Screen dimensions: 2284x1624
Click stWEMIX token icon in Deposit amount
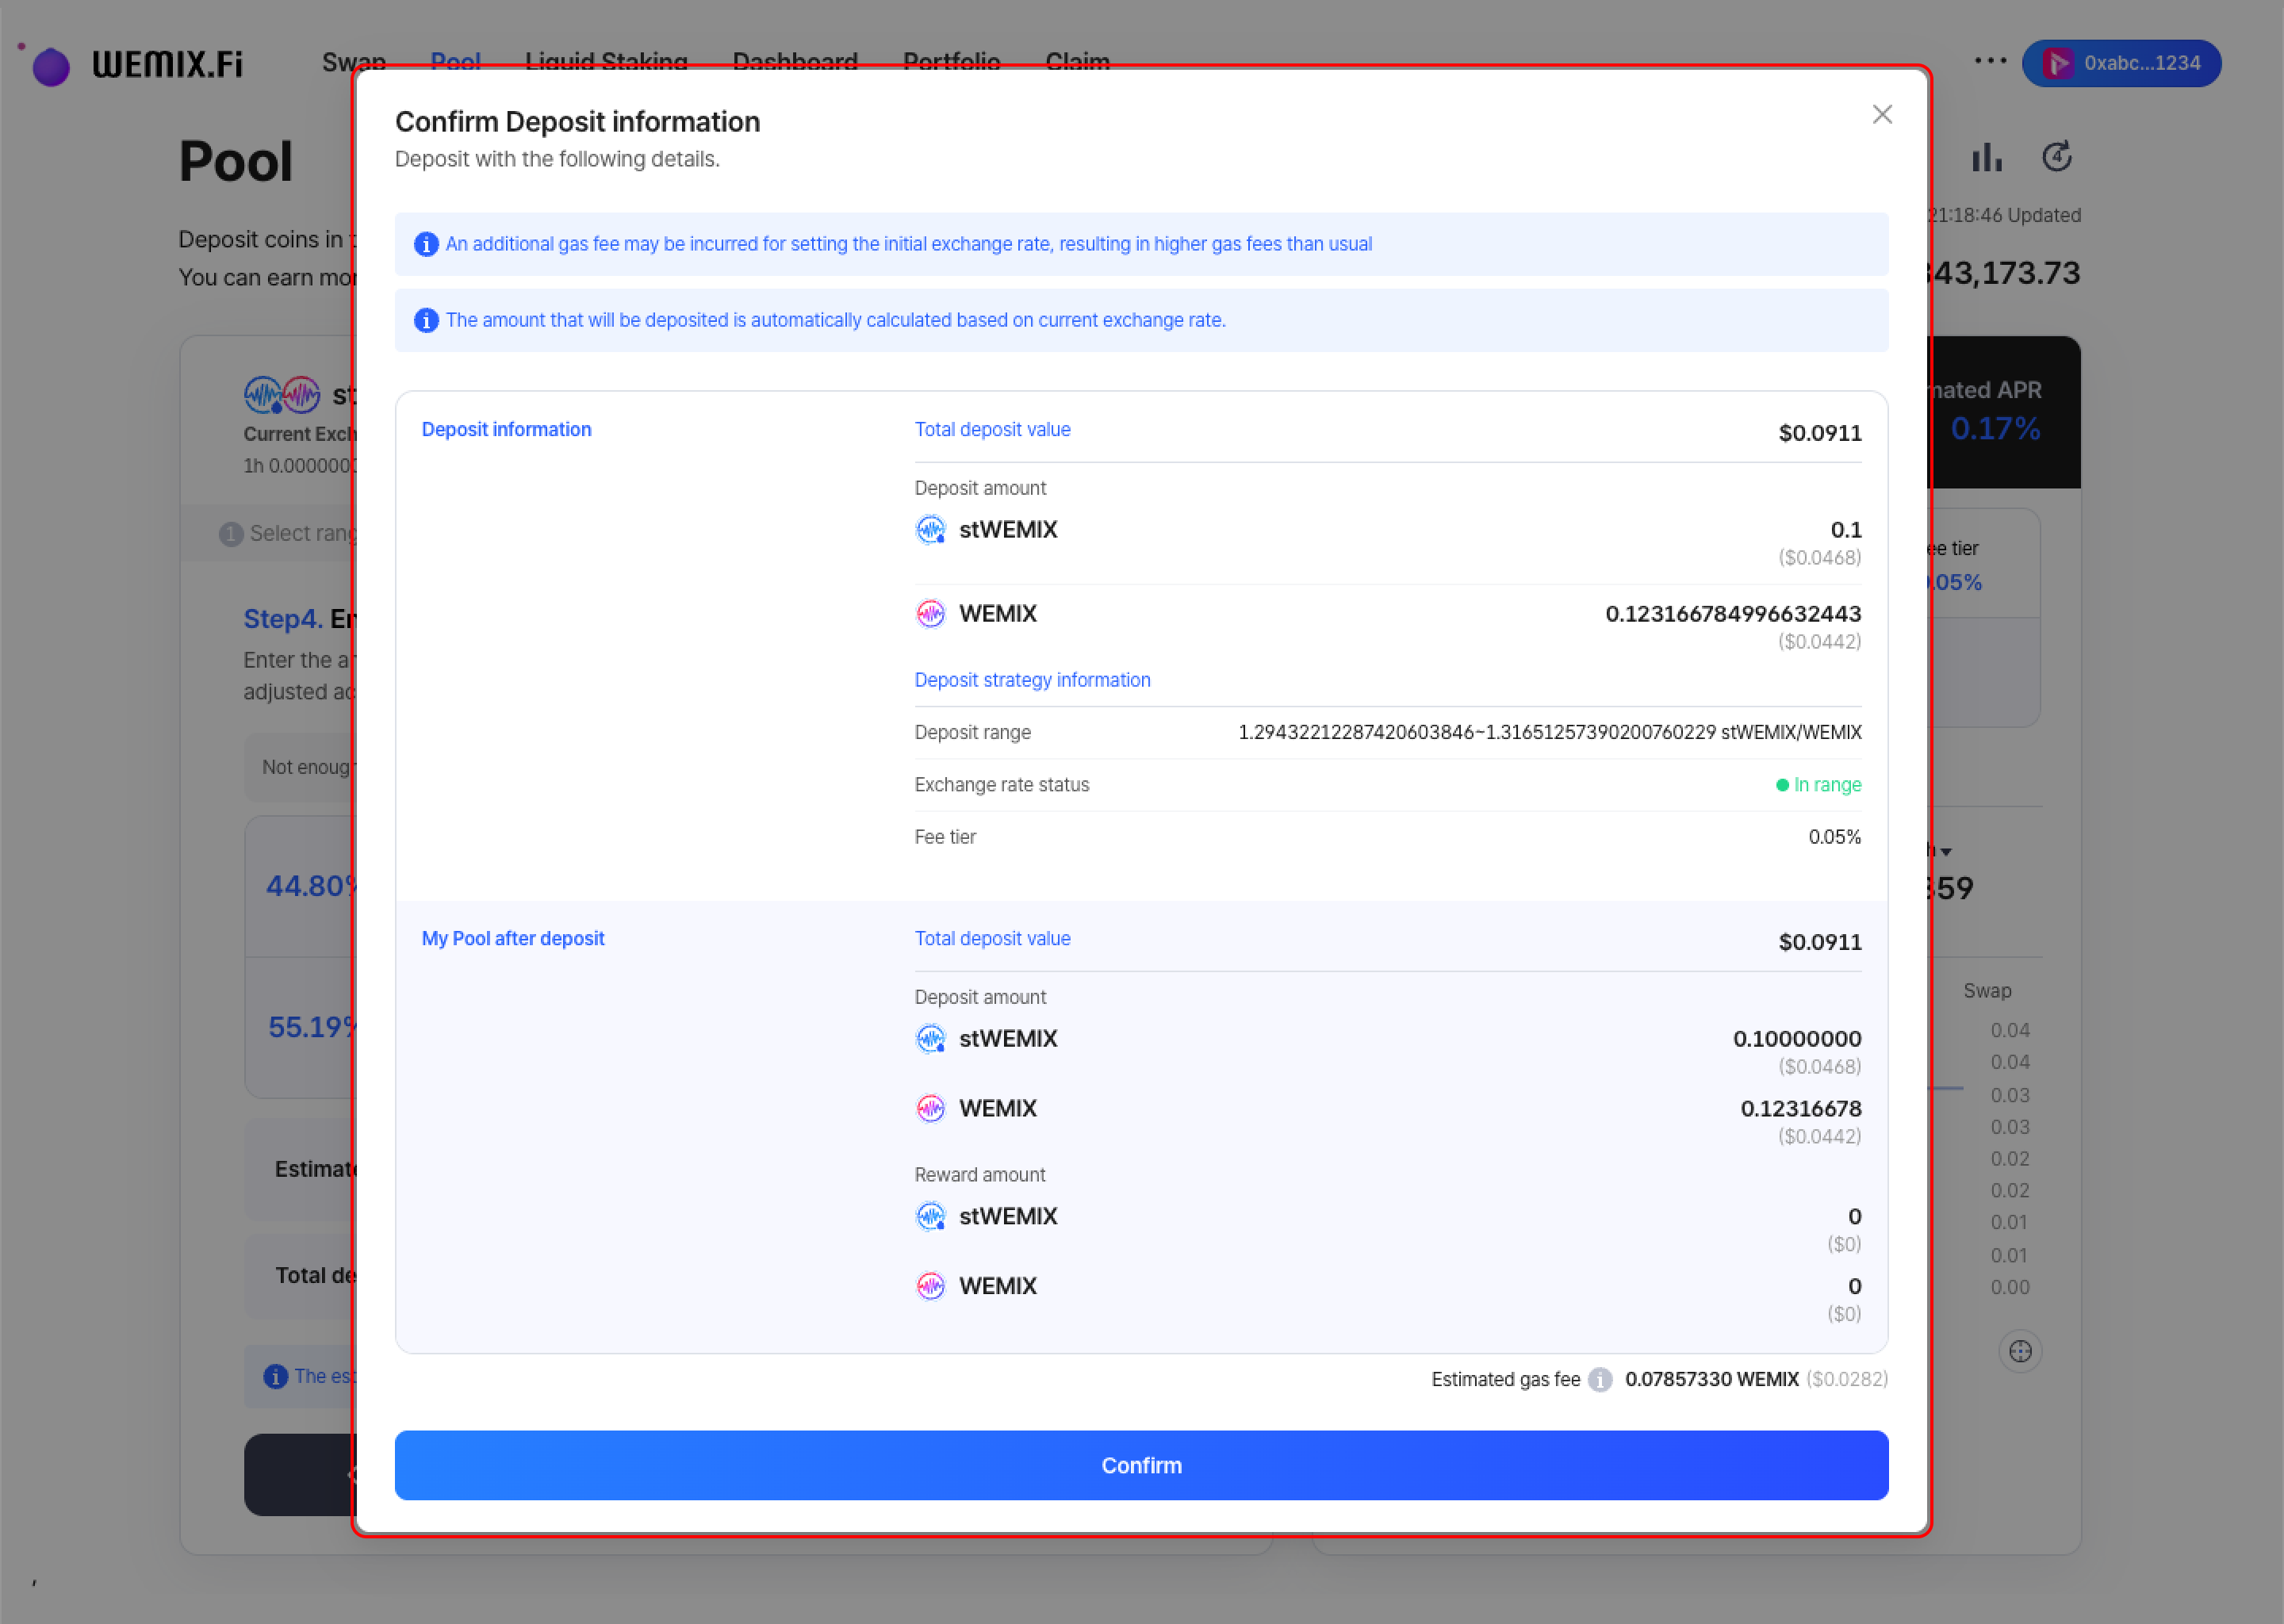pos(931,530)
